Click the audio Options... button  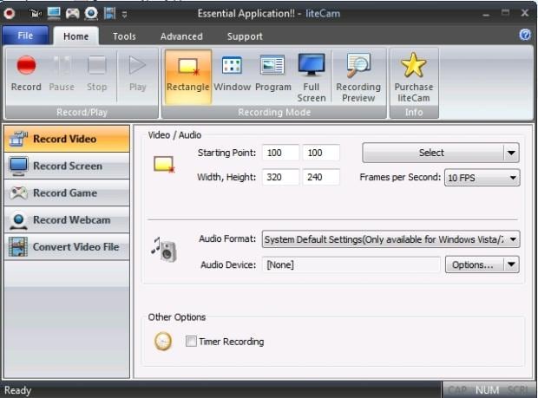pos(474,264)
